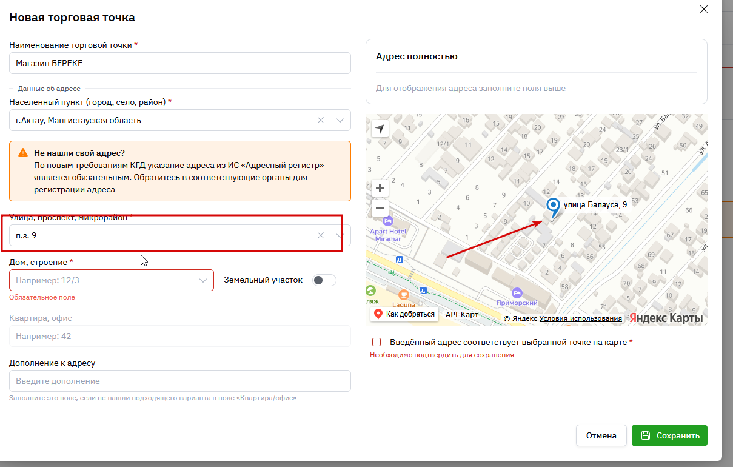Click the Необходимо подтвердить для сохранения message
733x467 pixels.
[442, 355]
